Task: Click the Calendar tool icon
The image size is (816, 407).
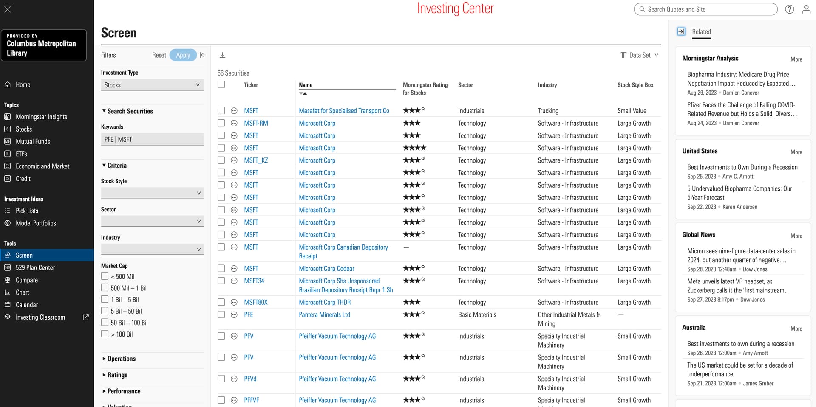Action: (7, 305)
